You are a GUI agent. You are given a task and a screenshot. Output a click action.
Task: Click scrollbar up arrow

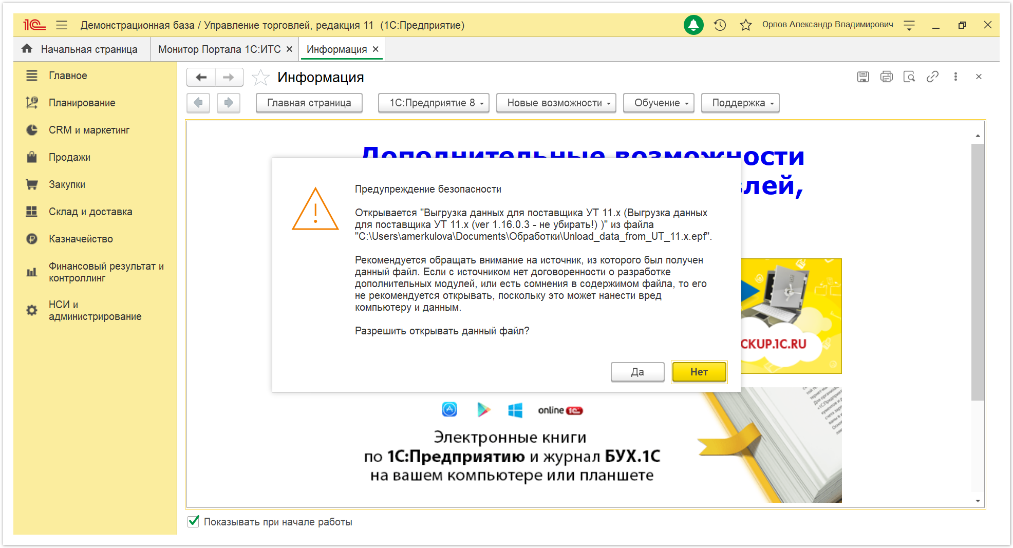tap(978, 136)
